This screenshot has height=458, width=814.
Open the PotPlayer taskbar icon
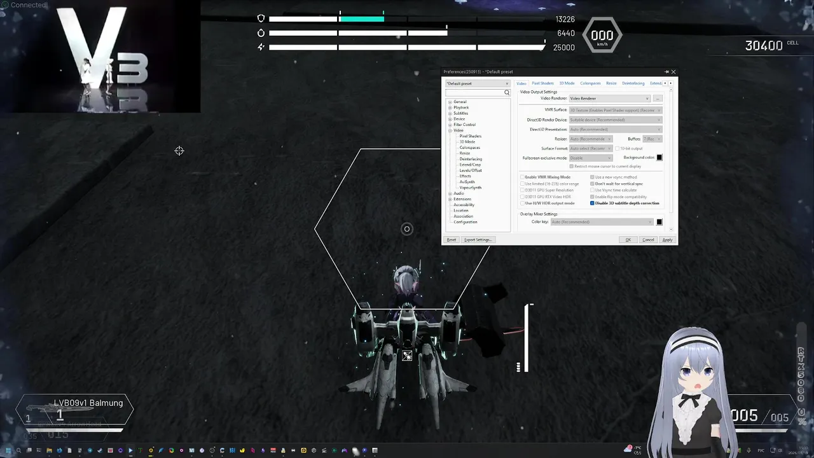tap(130, 450)
